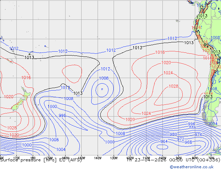Click the 1024 label just below the 1020 label
Screen dimensions: 221x170
pos(168,73)
